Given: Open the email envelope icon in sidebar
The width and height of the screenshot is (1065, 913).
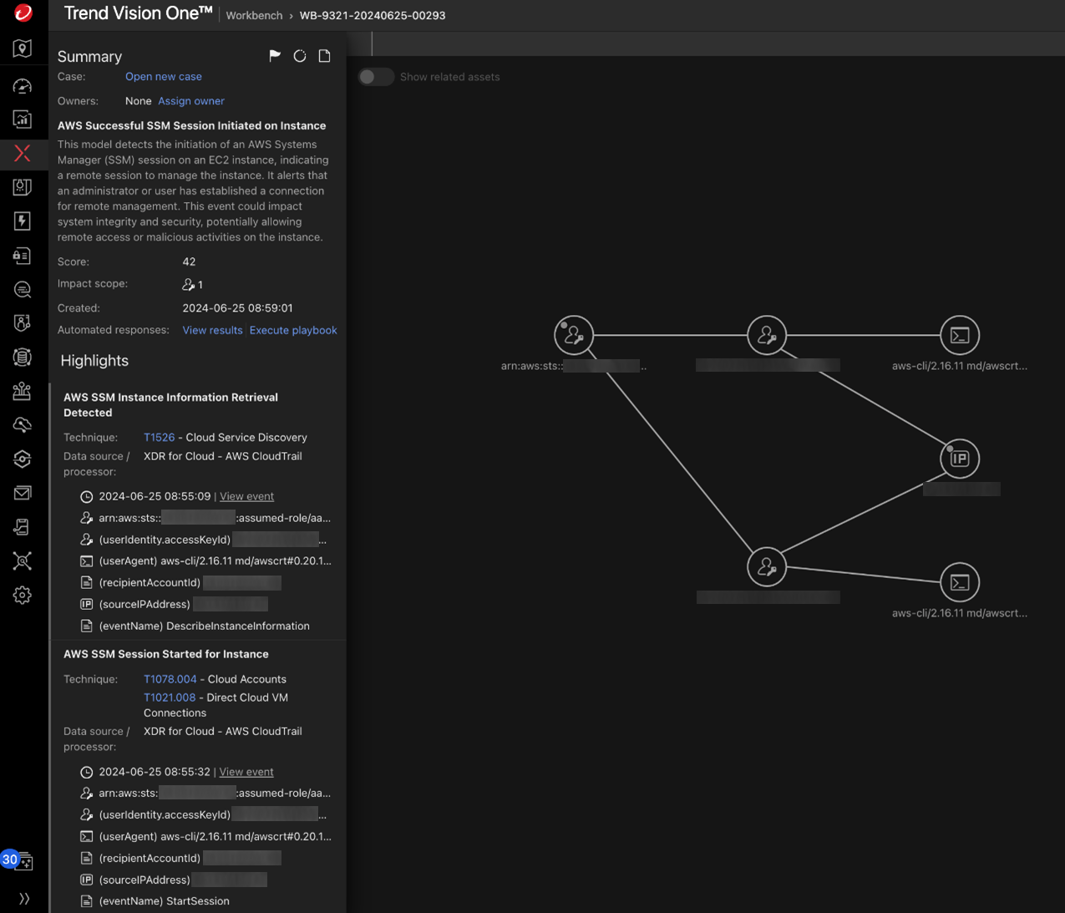Looking at the screenshot, I should click(x=23, y=493).
